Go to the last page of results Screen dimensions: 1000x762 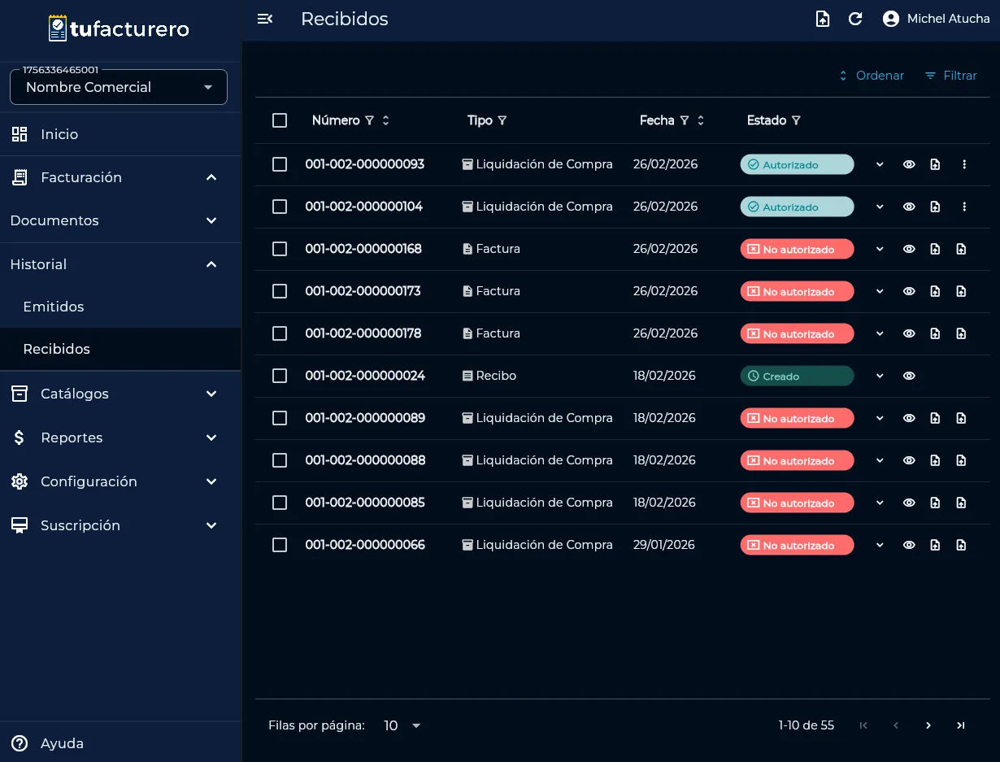961,725
